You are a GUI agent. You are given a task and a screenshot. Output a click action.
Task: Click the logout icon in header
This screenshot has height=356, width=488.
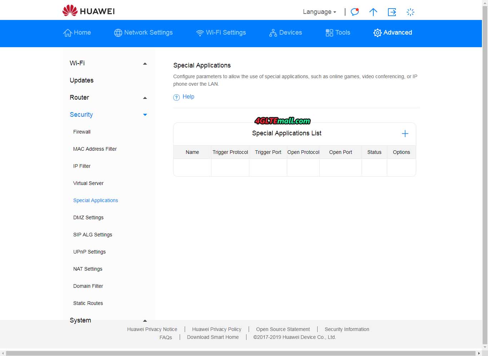pyautogui.click(x=392, y=12)
